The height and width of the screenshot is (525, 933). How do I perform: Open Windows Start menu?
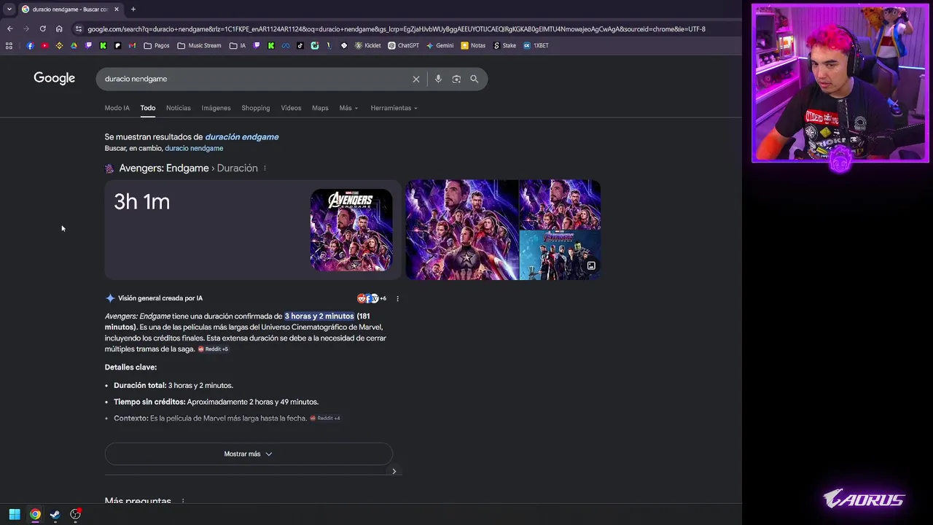coord(15,514)
